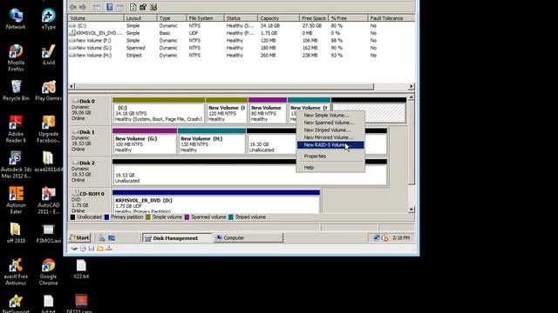
Task: Select the Disk 0 label box
Action: (89, 110)
